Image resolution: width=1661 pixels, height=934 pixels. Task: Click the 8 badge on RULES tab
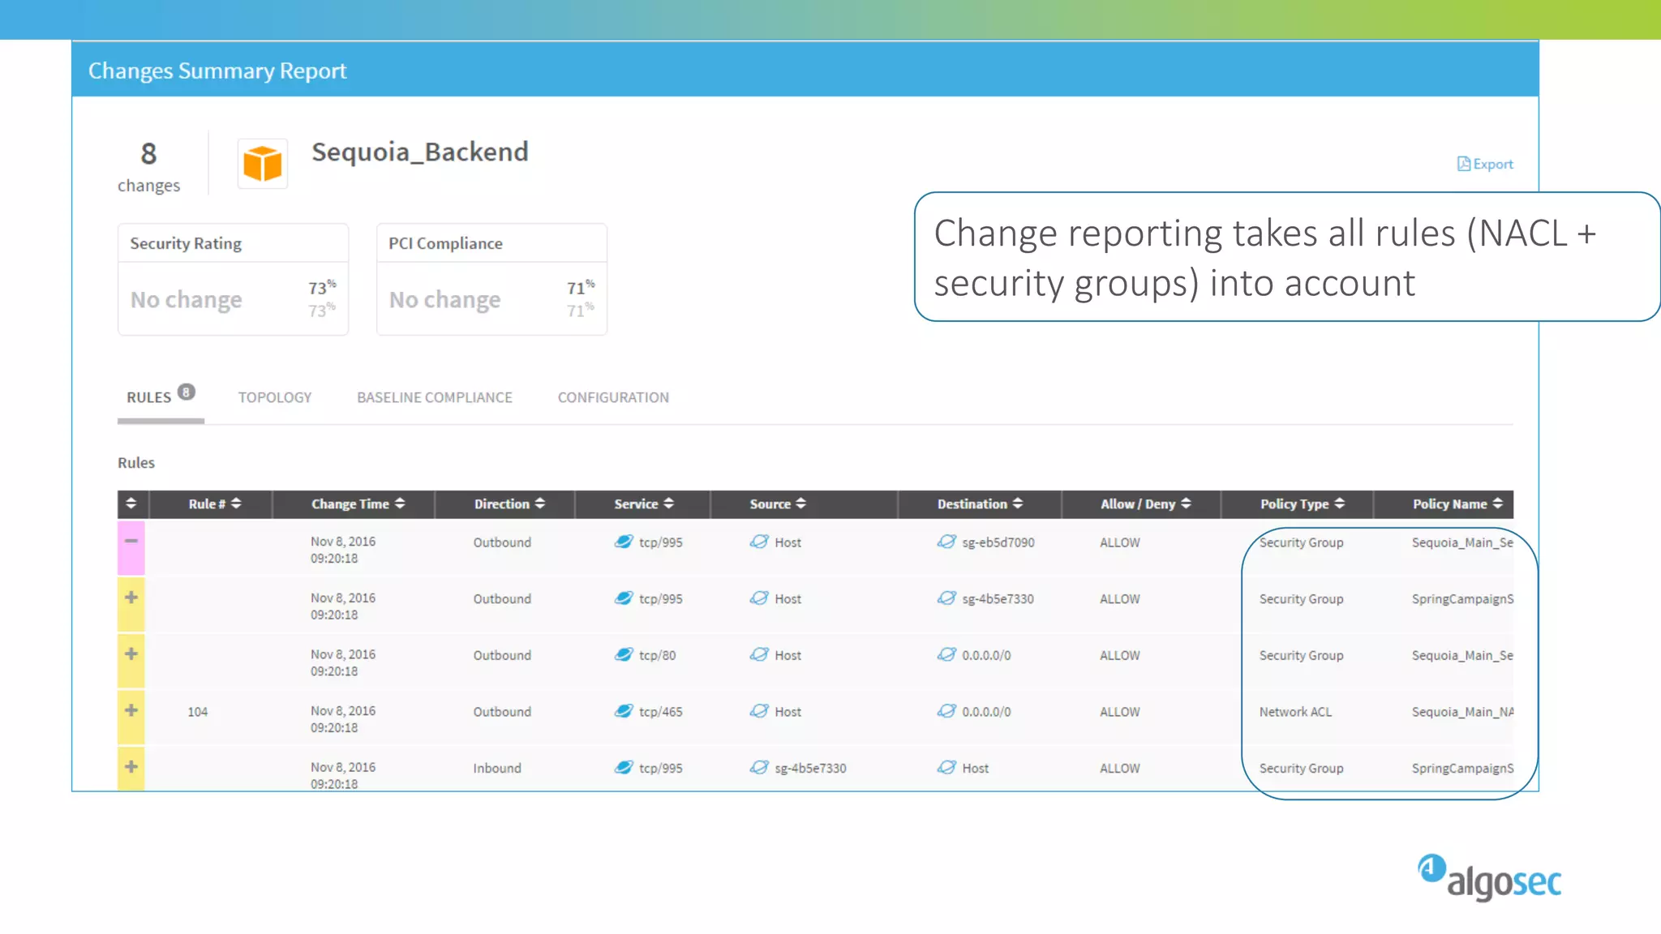point(187,392)
